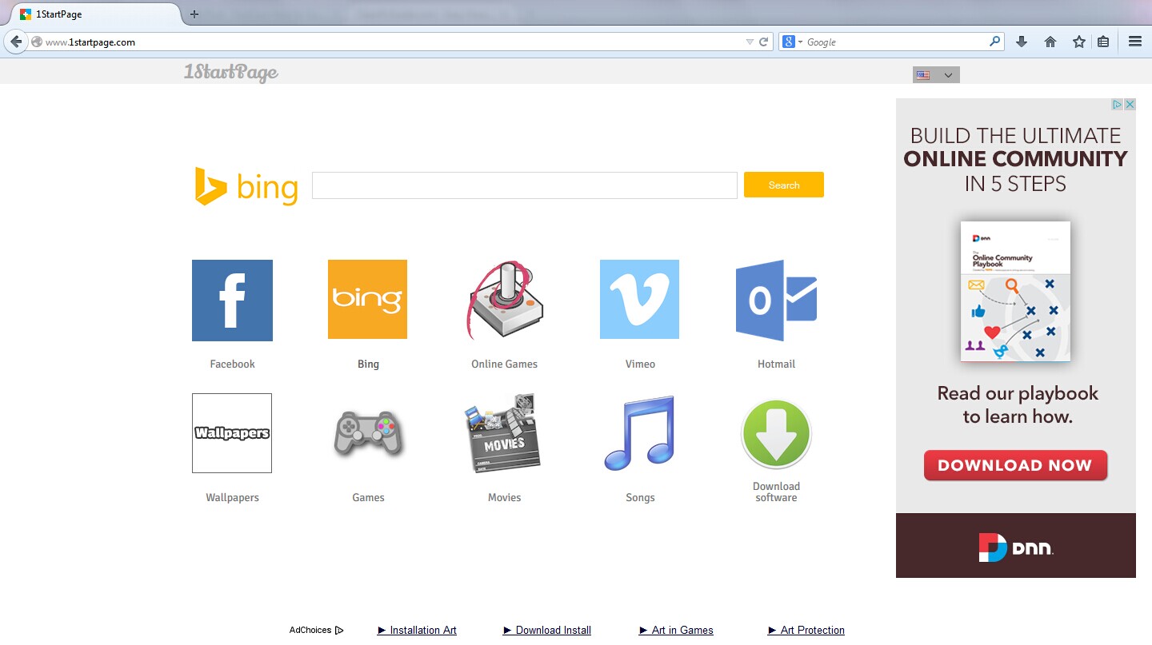1152x645 pixels.
Task: Click the site identity globe icon
Action: coord(37,42)
